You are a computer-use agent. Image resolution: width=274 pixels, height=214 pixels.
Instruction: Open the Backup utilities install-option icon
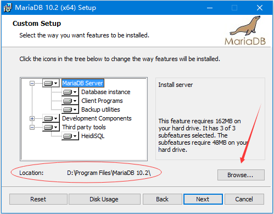70,109
